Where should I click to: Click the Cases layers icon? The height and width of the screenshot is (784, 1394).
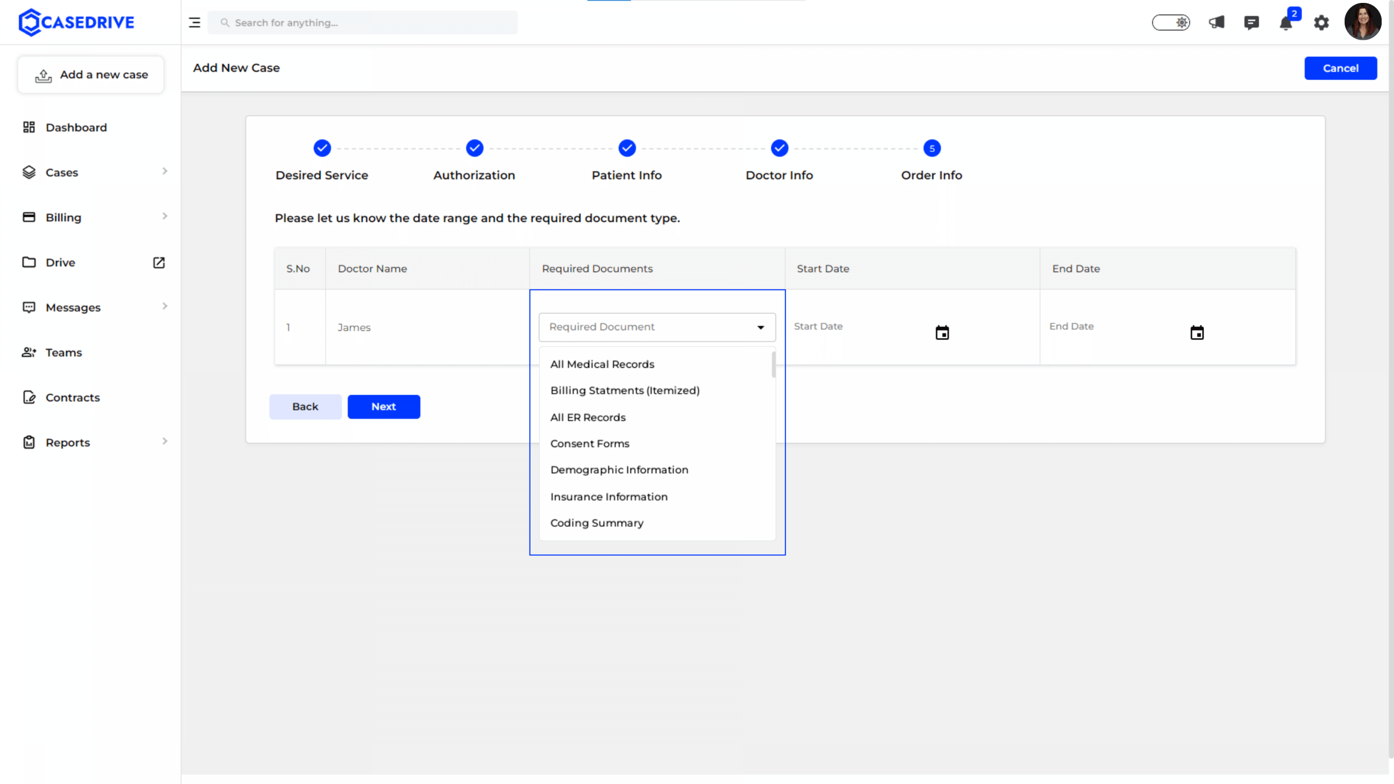29,172
